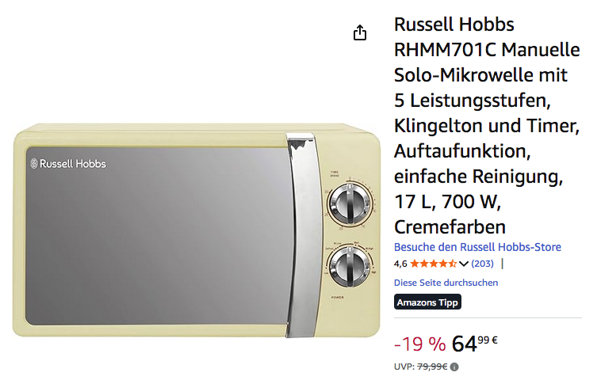
Task: Click the red -19 % discount label
Action: coord(419,344)
